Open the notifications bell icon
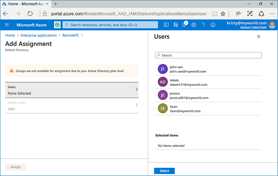This screenshot has height=176, width=278. pos(185,25)
